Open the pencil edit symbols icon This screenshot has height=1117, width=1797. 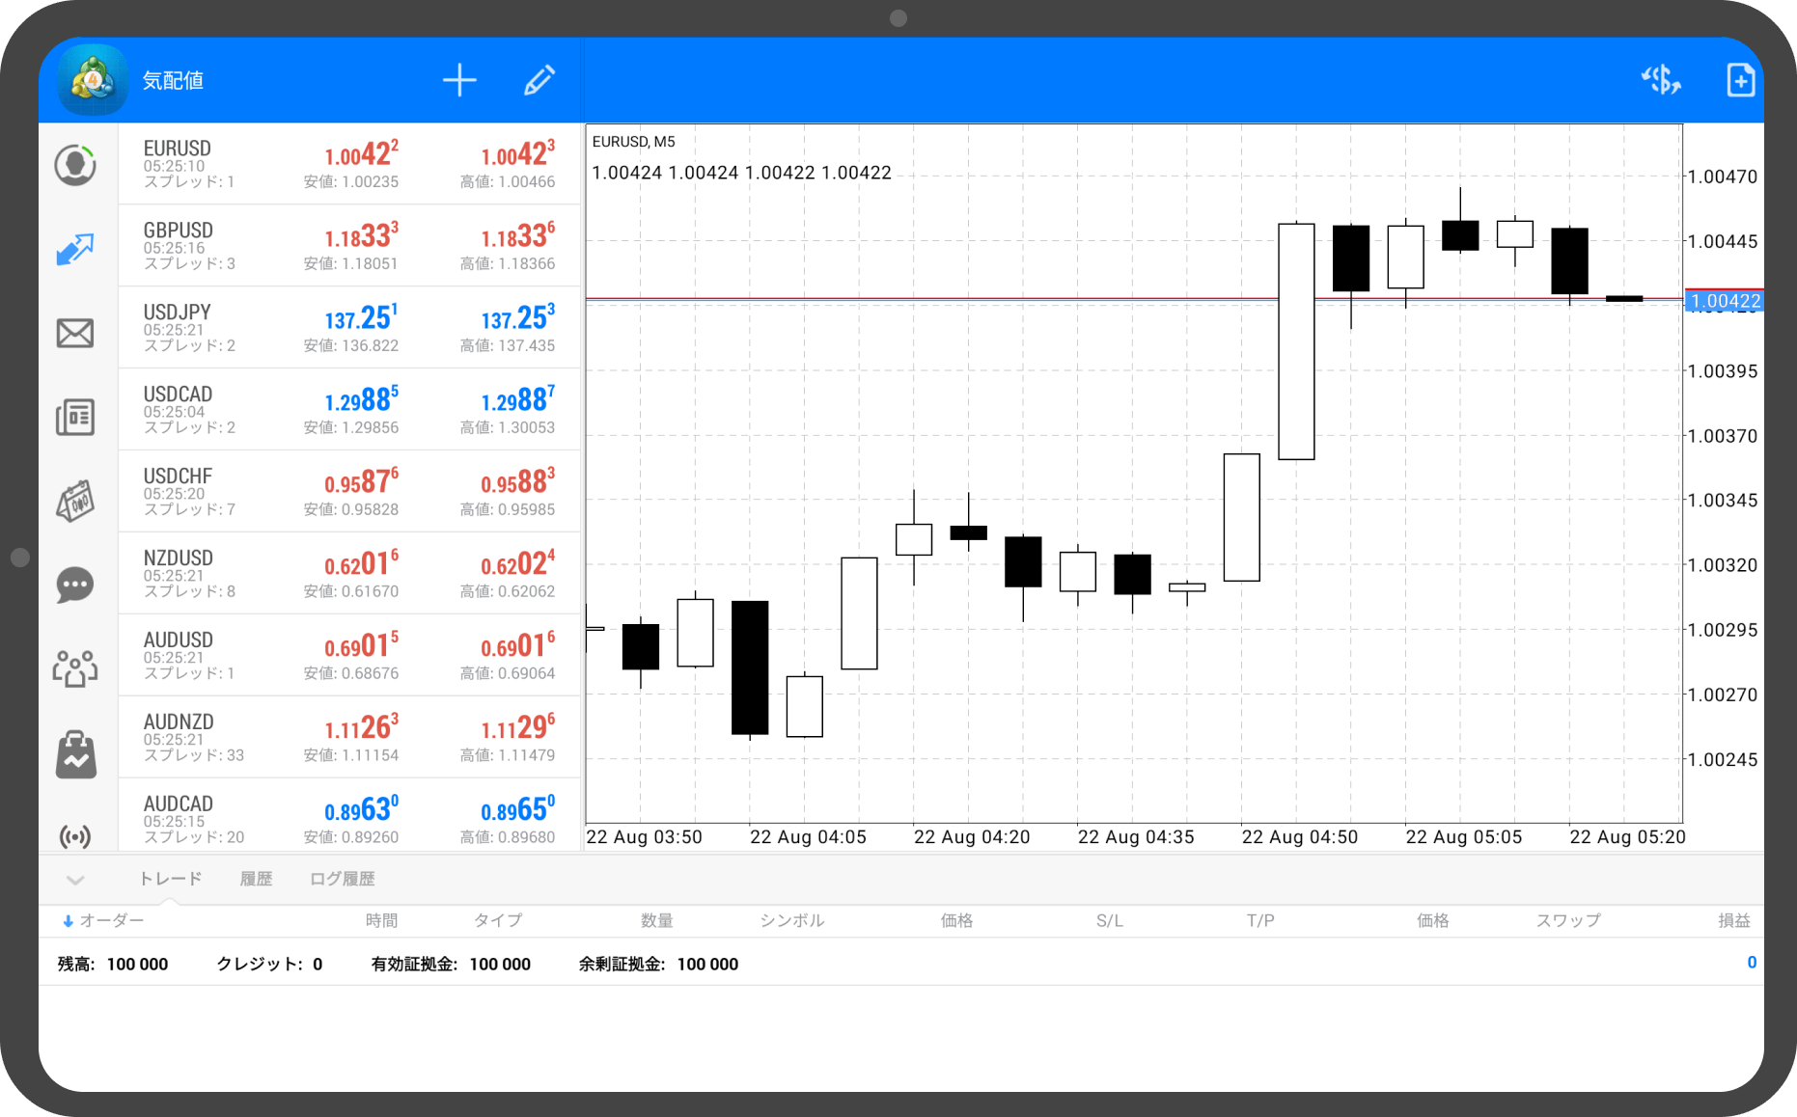pyautogui.click(x=539, y=80)
